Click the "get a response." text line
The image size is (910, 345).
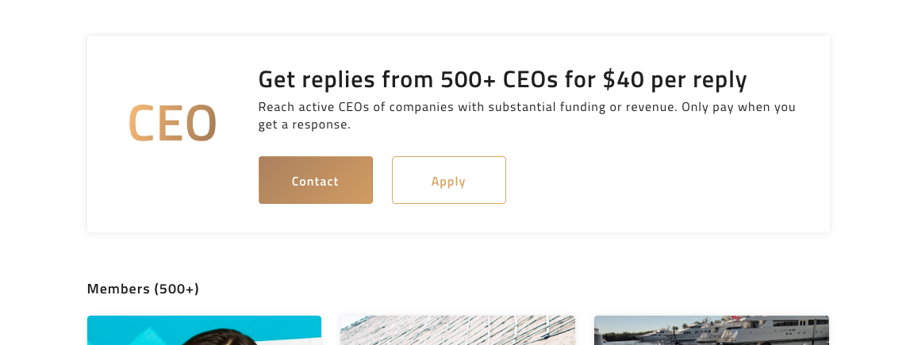point(304,125)
